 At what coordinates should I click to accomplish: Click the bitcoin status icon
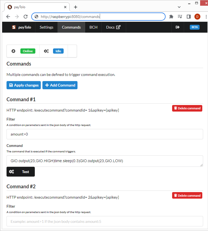pos(13,51)
